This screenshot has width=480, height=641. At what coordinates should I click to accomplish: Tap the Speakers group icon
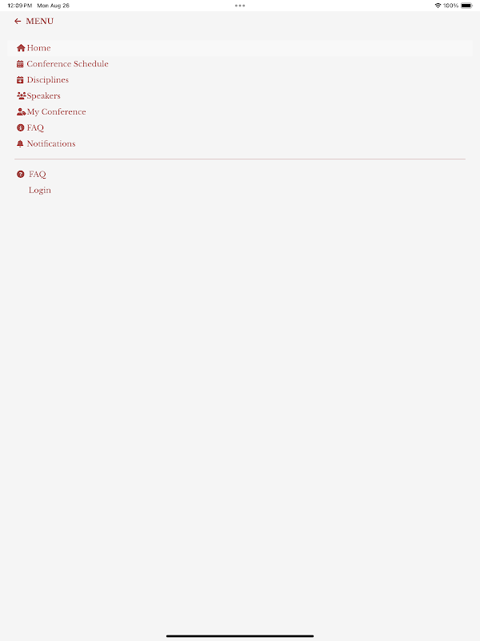click(22, 95)
